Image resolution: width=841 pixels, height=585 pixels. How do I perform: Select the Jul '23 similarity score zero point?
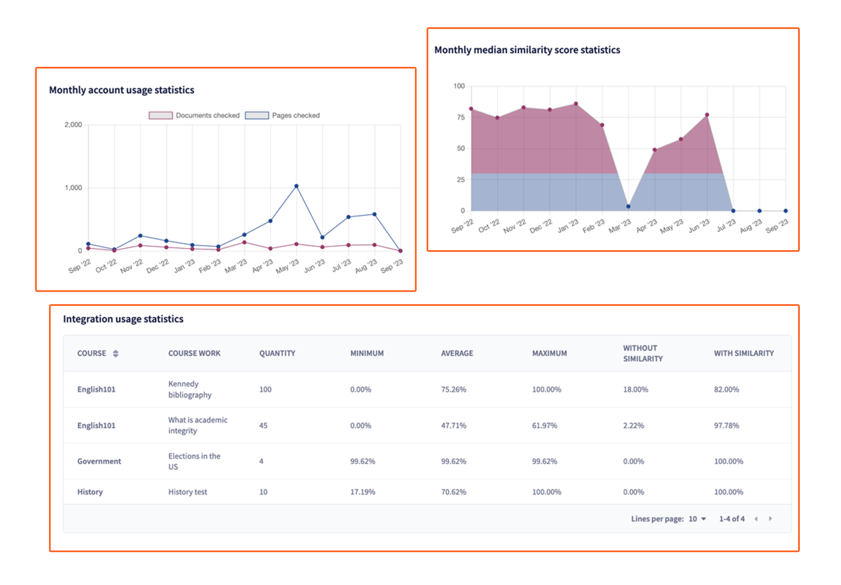pos(733,211)
